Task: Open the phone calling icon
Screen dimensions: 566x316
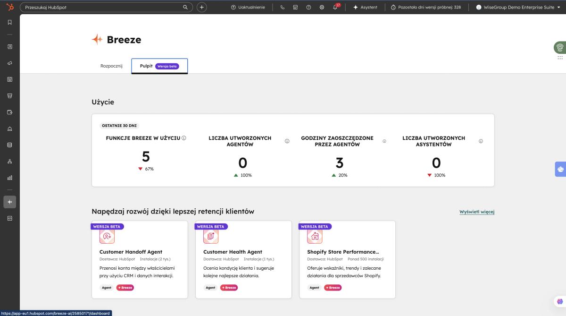Action: coord(283,7)
